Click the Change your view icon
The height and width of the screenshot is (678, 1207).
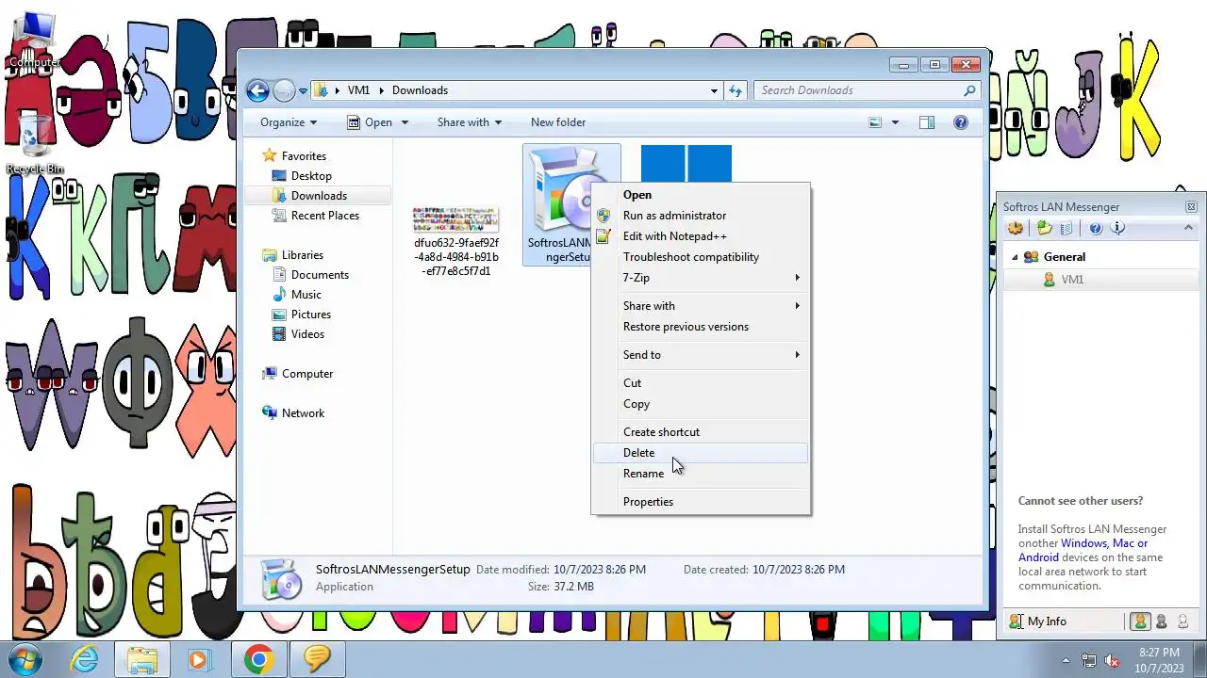coord(875,122)
